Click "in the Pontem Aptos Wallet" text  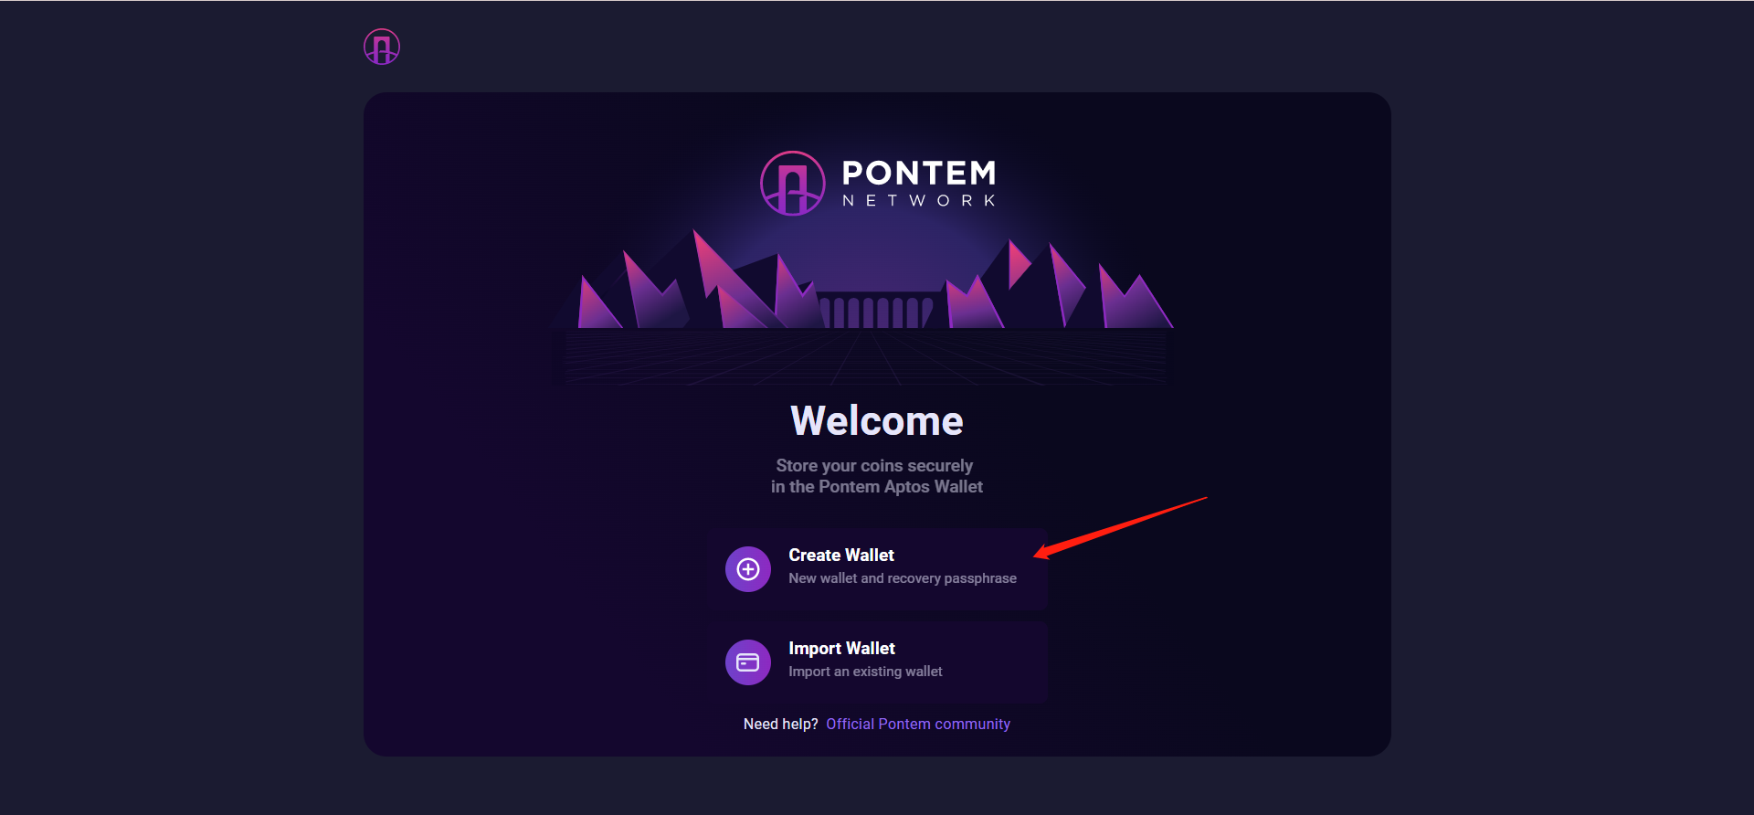point(876,487)
